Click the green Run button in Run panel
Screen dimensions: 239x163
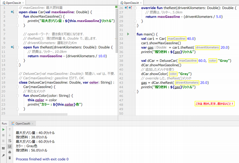click(x=3, y=129)
